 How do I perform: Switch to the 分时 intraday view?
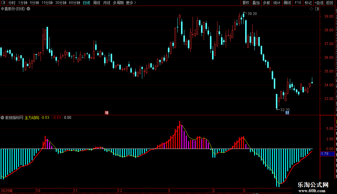click(x=12, y=3)
